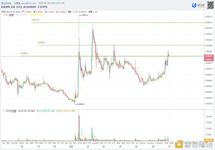Open the www.AICoin.com link
The image size is (215, 150).
click(28, 3)
